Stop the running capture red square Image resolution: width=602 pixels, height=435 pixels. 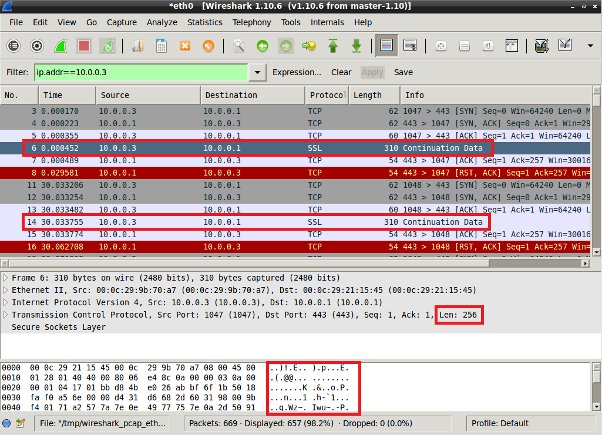click(x=84, y=46)
